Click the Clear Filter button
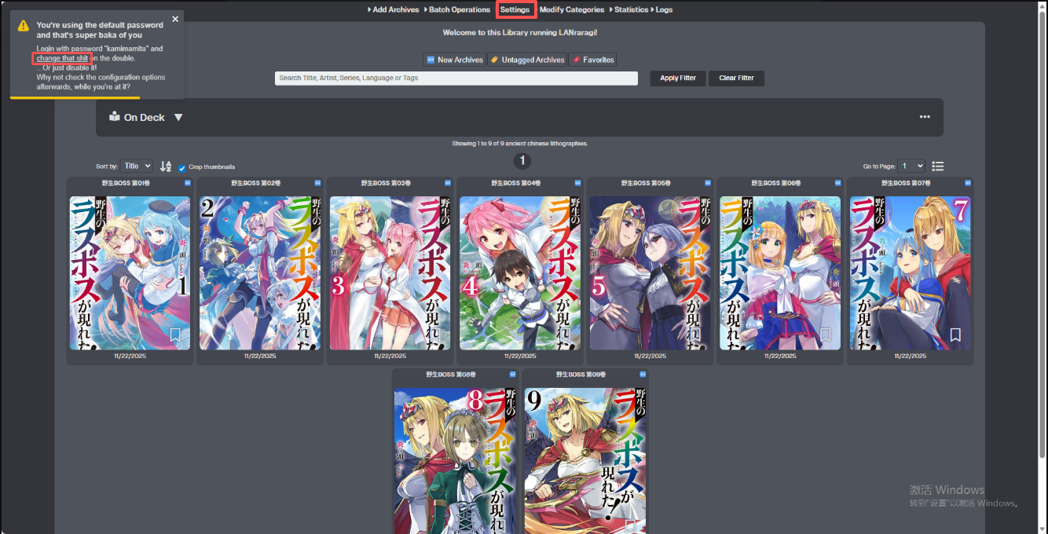This screenshot has width=1048, height=534. point(736,79)
